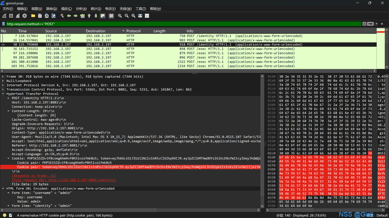The image size is (389, 218).
Task: Open the display filter history dropdown
Action: pyautogui.click(x=377, y=24)
